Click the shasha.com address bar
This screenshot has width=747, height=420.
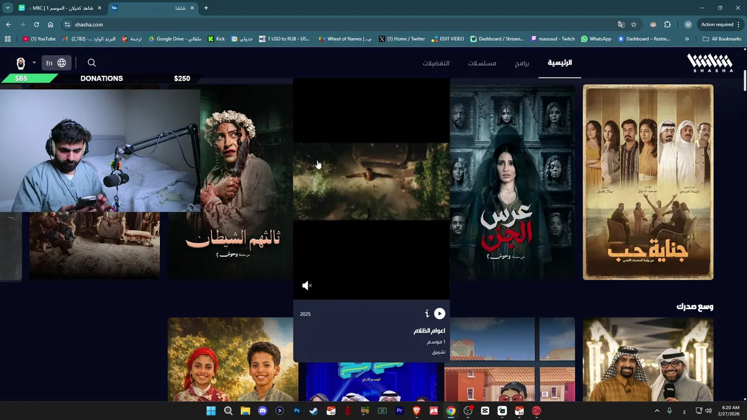coord(338,24)
